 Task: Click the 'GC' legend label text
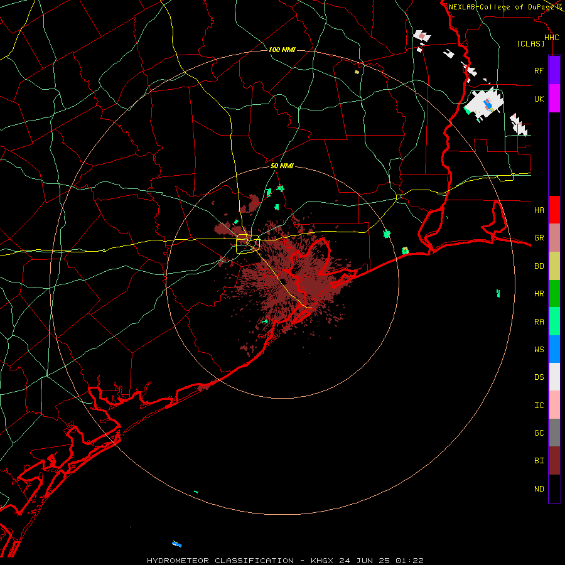539,433
